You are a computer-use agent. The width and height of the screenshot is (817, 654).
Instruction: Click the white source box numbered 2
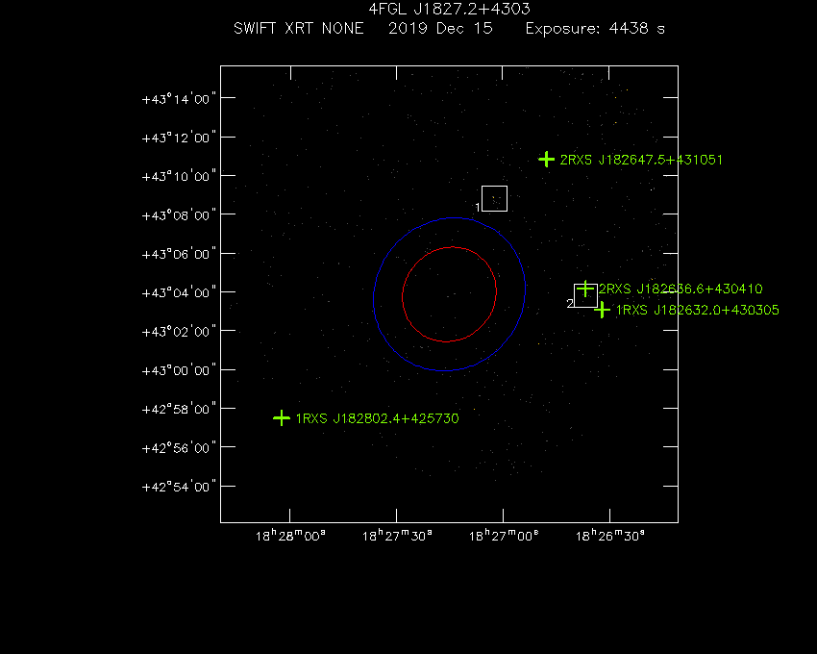pyautogui.click(x=585, y=295)
